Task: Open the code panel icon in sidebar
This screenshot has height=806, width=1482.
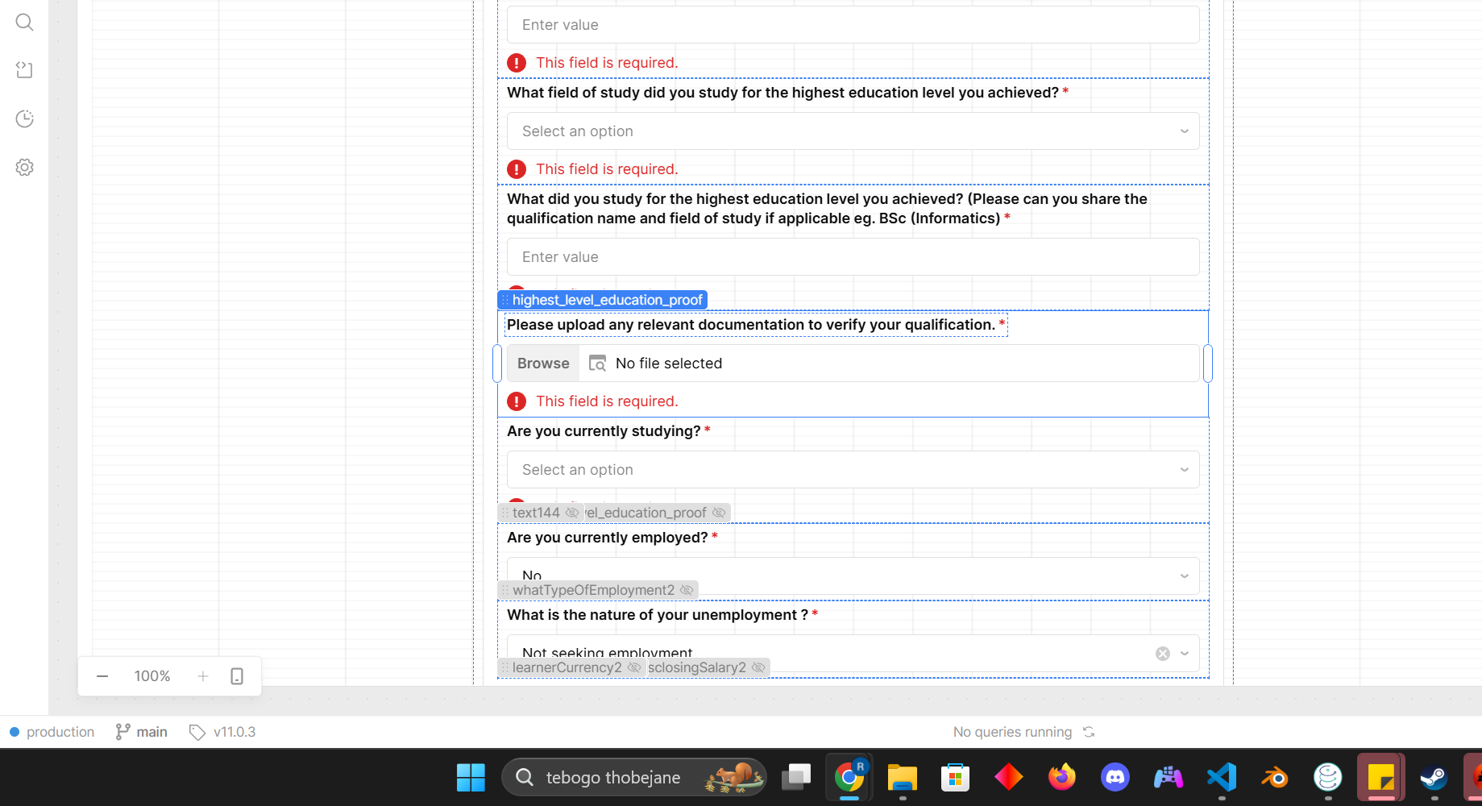Action: pos(24,70)
